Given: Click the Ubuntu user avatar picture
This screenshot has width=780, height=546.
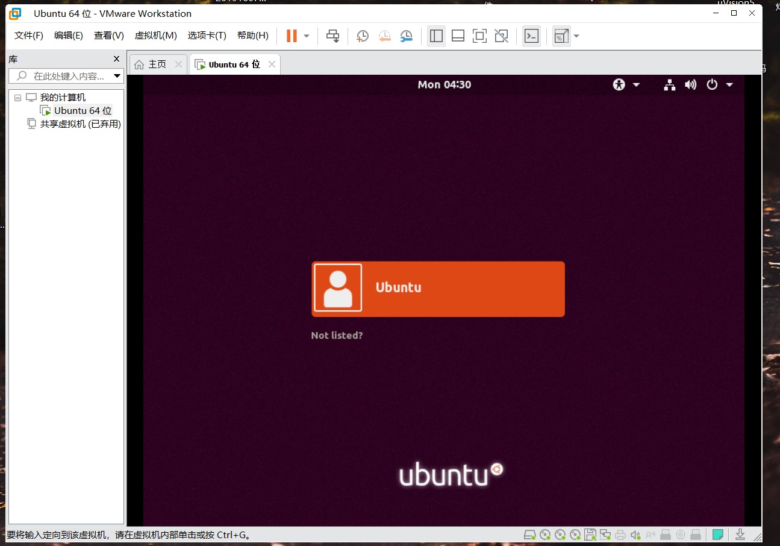Looking at the screenshot, I should pos(338,287).
